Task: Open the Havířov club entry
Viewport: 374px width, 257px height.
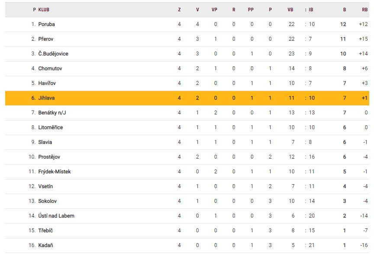Action: [x=47, y=83]
